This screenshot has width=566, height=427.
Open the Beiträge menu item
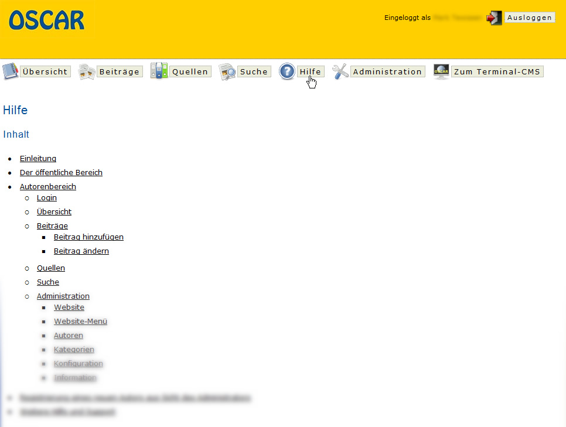pyautogui.click(x=120, y=72)
